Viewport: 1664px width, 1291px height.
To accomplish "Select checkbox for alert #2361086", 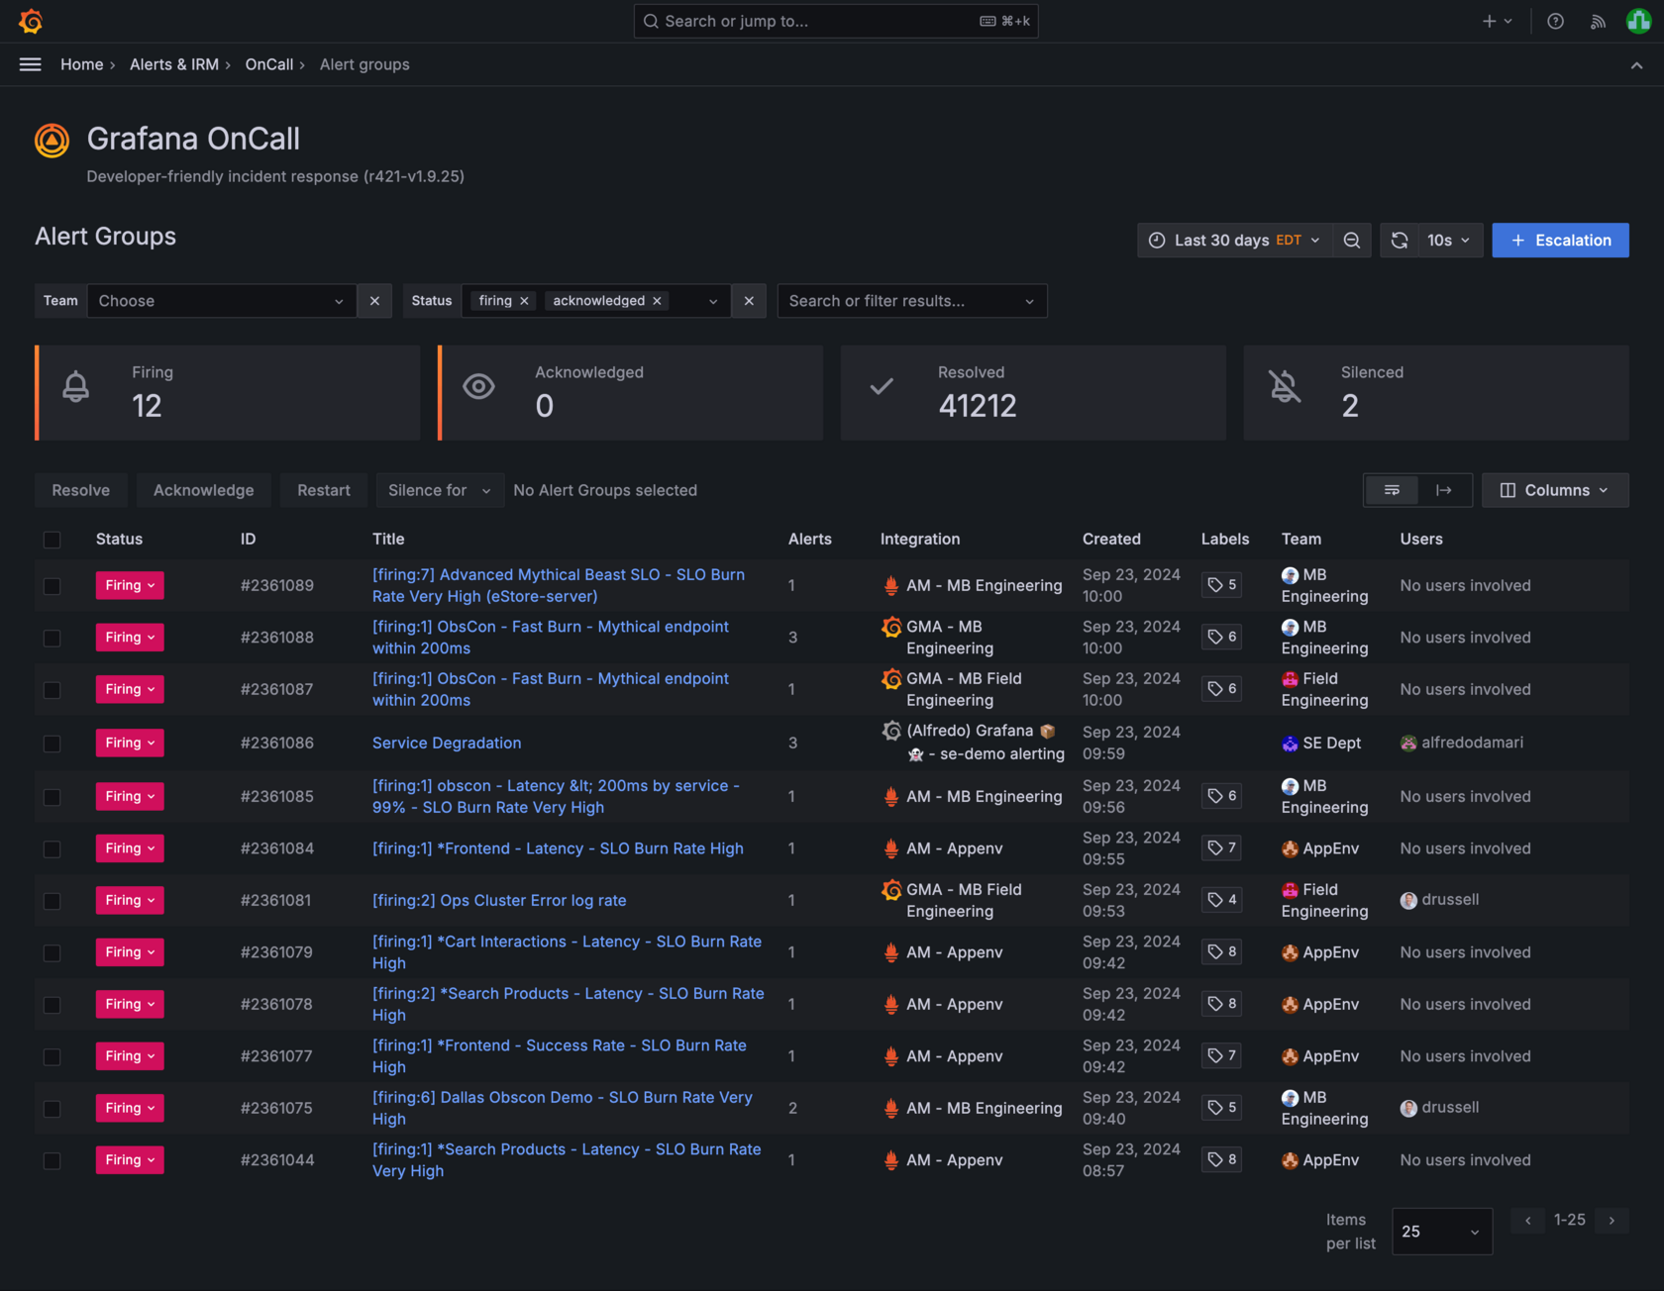I will click(52, 744).
